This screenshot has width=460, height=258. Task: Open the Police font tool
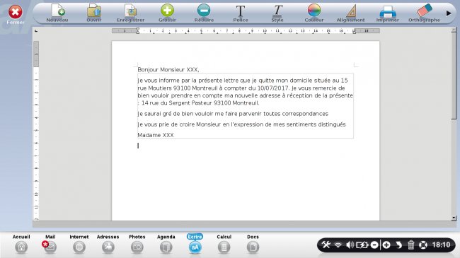tap(241, 13)
